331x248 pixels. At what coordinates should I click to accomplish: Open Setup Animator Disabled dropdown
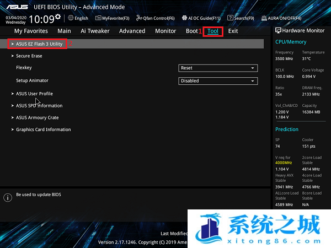218,81
